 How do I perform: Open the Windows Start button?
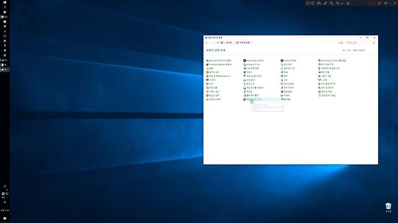point(4,2)
